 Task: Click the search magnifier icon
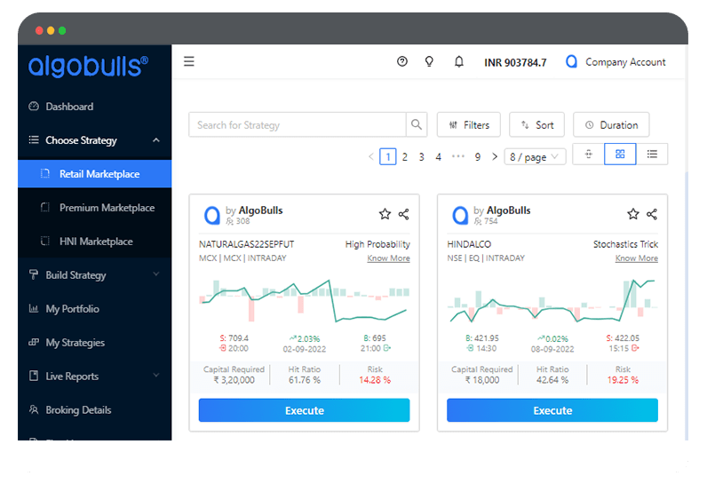coord(416,125)
